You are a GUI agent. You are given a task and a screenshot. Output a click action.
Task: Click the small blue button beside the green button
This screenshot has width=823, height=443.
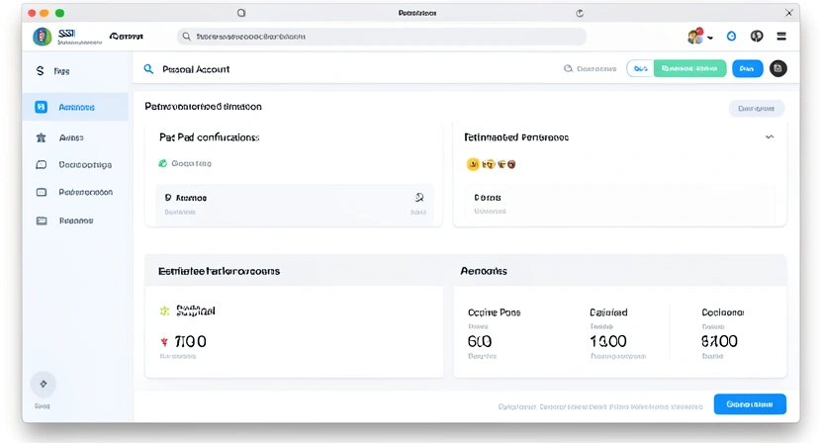(x=748, y=69)
